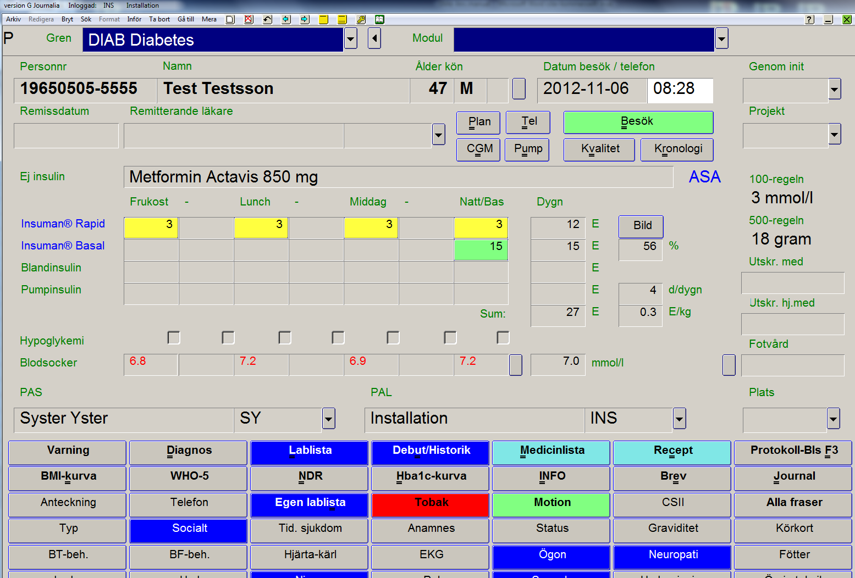
Task: Tick Hypoglykemi checkbox between Lunch and Middag
Action: (338, 337)
